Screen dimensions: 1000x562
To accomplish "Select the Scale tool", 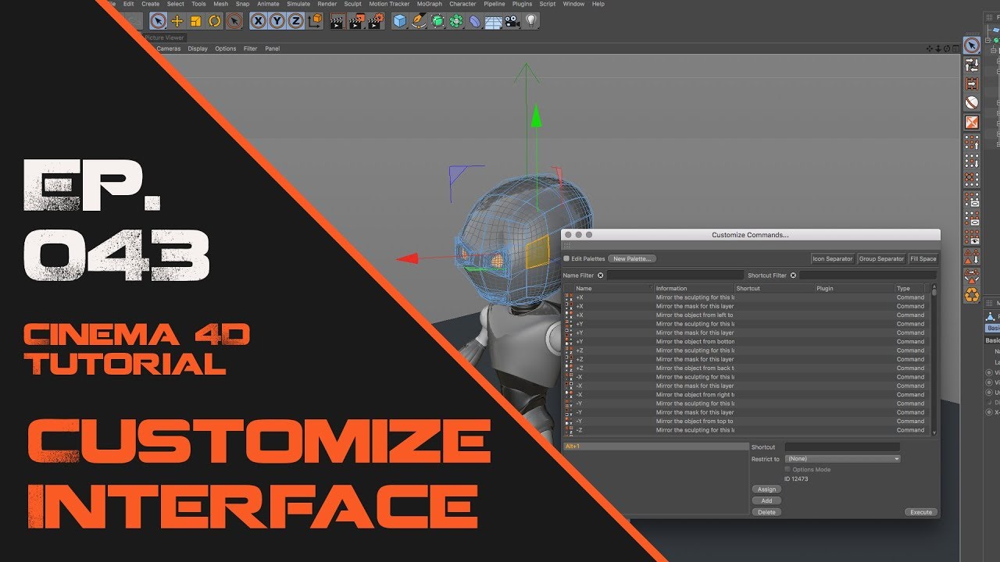I will [x=196, y=21].
